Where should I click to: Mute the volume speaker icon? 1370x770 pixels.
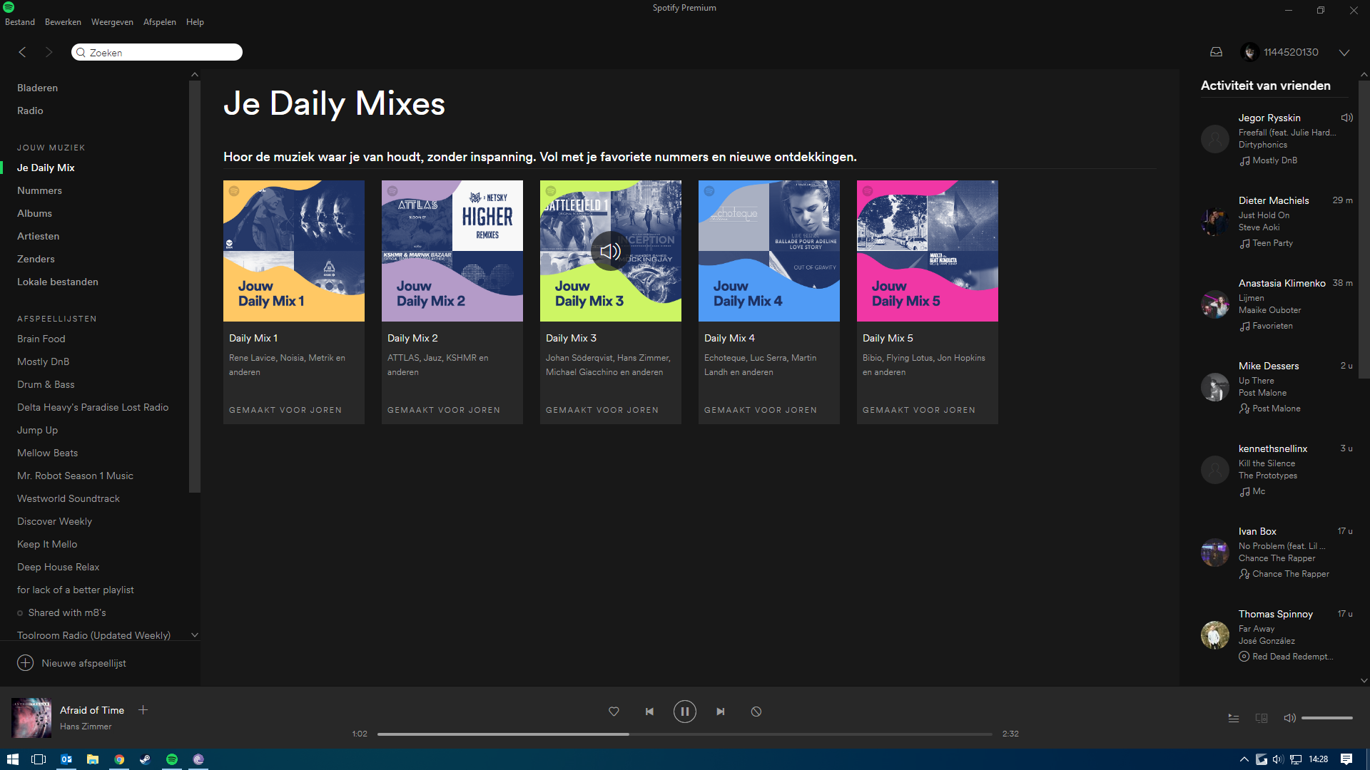pos(1289,718)
